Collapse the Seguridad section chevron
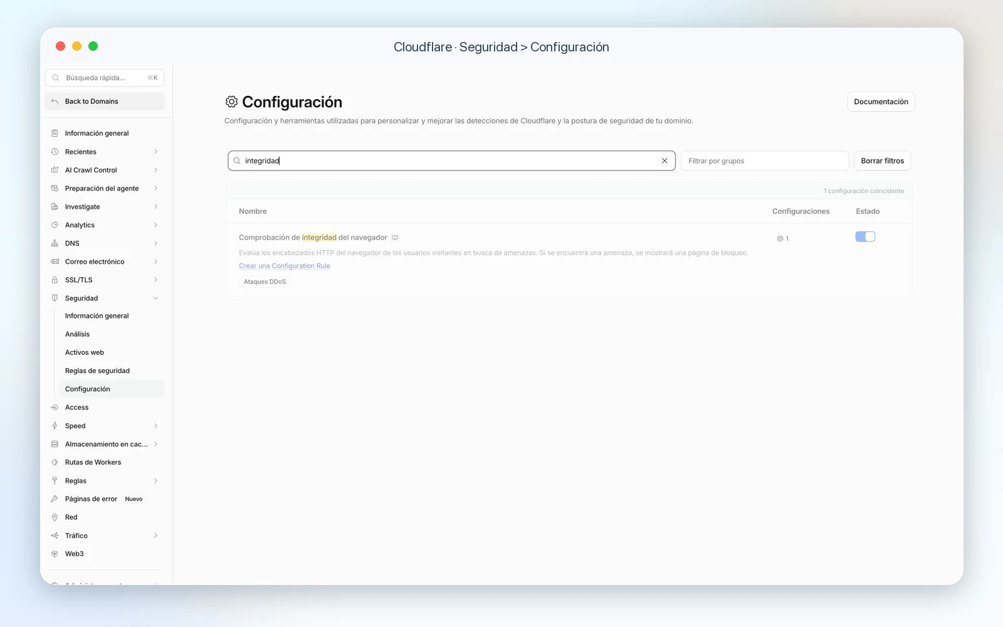Screen dimensions: 1003x627 tap(155, 298)
